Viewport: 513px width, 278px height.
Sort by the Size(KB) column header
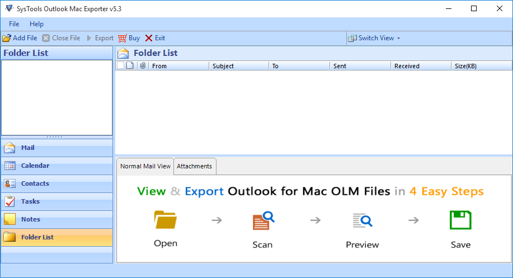click(481, 66)
